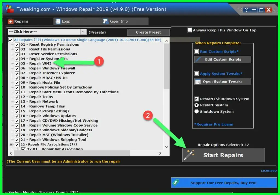Image resolution: width=280 pixels, height=195 pixels.
Task: Select the Restart System radio option
Action: pyautogui.click(x=196, y=105)
